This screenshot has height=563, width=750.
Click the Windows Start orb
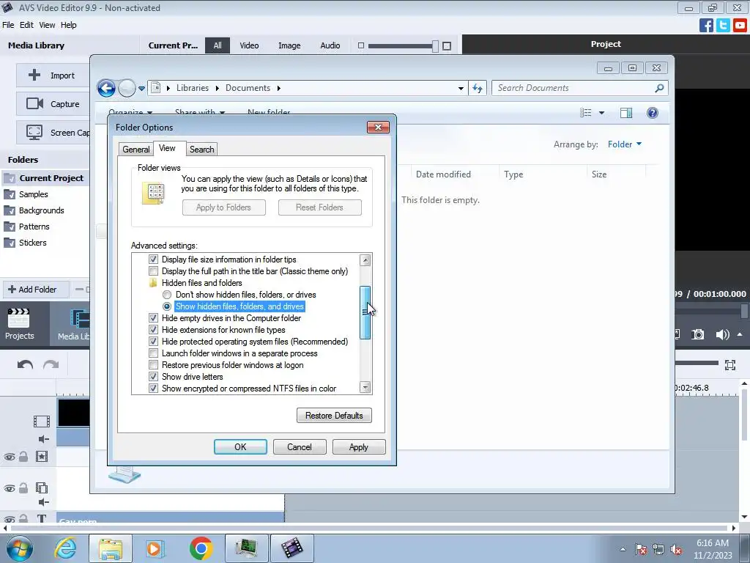pos(20,548)
